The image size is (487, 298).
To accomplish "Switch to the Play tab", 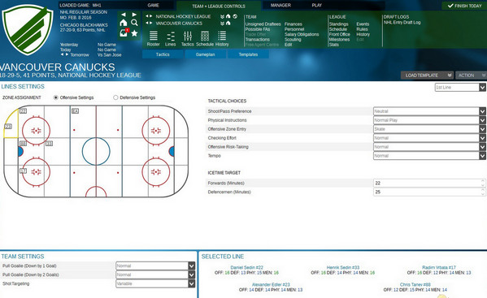I will pyautogui.click(x=317, y=5).
